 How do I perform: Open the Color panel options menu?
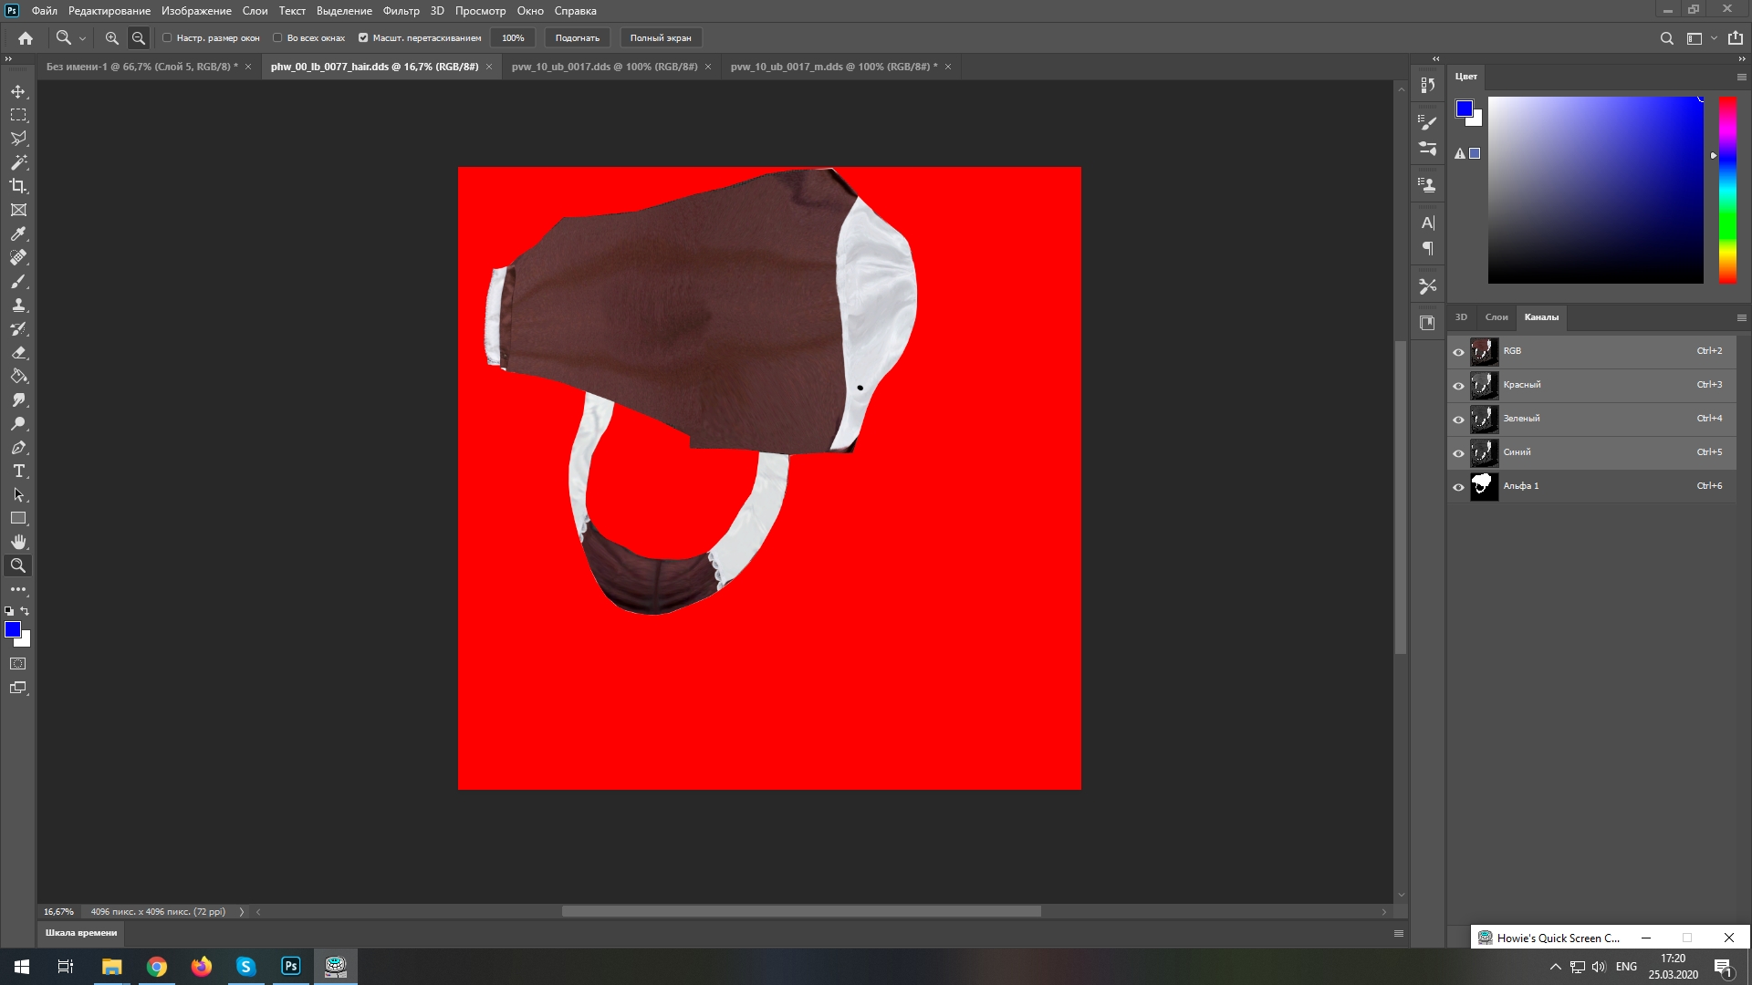1741,77
